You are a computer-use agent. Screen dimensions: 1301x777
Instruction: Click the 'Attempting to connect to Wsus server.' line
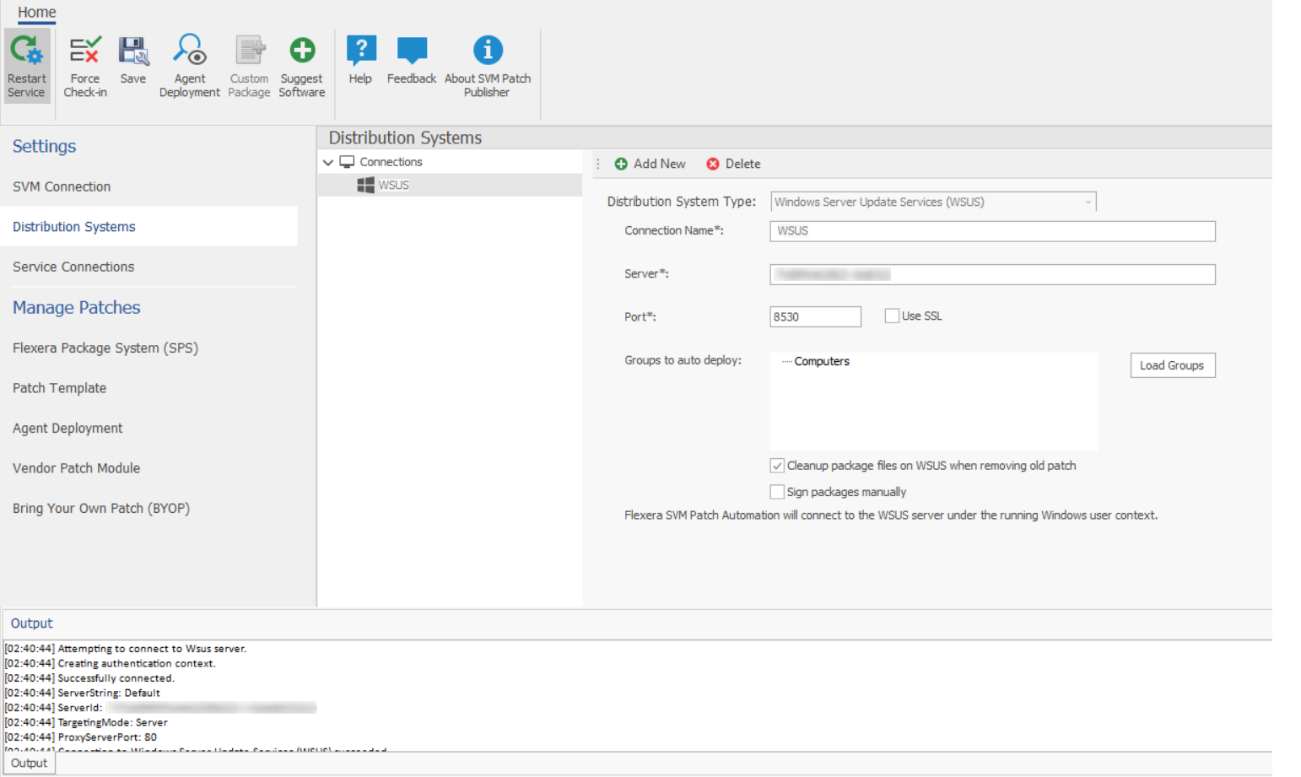point(126,649)
